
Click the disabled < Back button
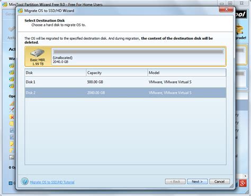click(x=175, y=182)
